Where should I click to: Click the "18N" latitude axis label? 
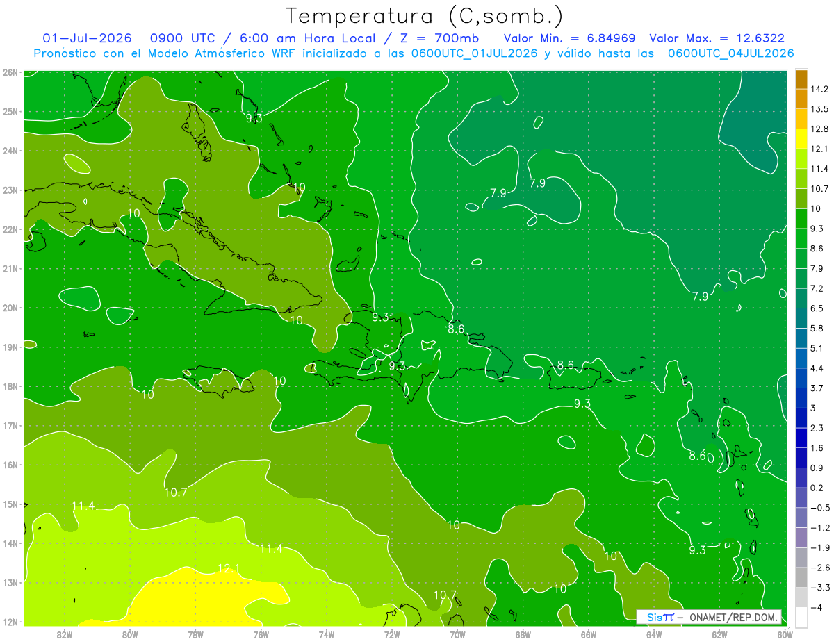10,387
